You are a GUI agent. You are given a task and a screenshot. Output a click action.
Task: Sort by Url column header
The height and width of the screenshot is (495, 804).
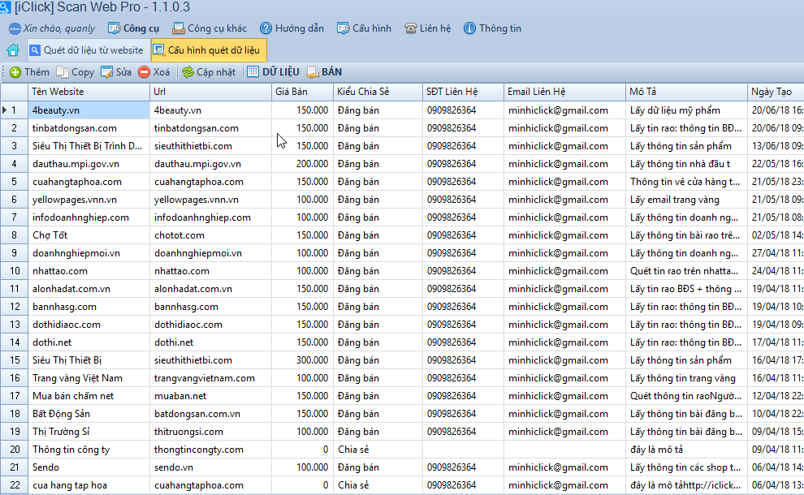point(210,92)
